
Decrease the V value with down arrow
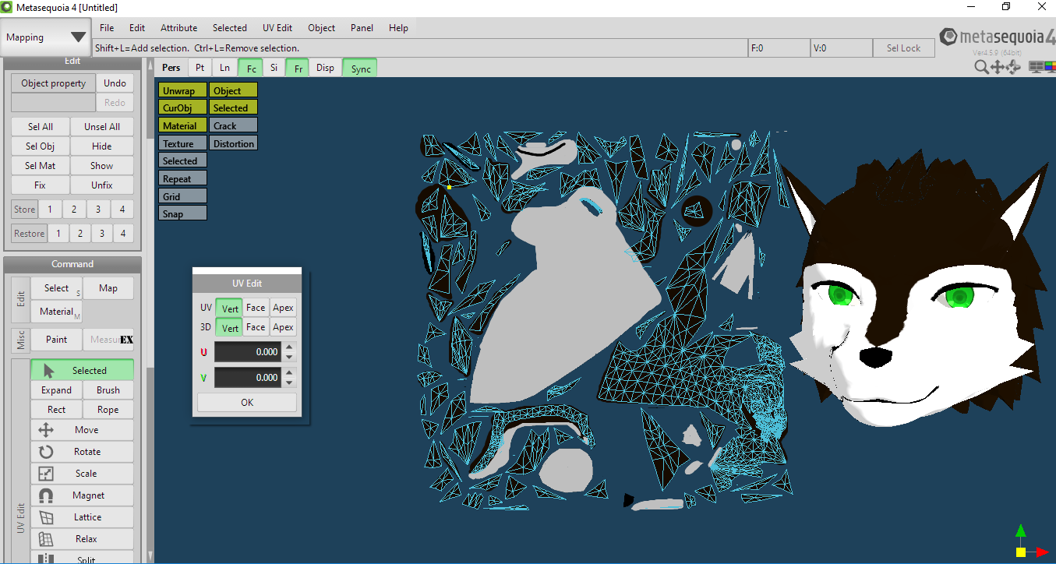coord(289,382)
